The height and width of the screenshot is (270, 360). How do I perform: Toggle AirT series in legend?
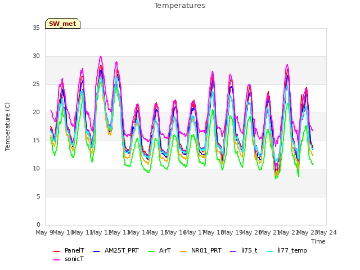pyautogui.click(x=165, y=250)
